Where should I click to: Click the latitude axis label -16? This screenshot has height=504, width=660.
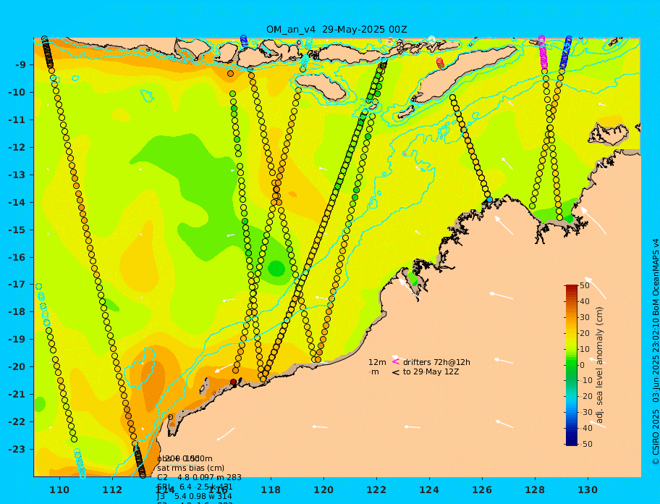click(x=17, y=257)
